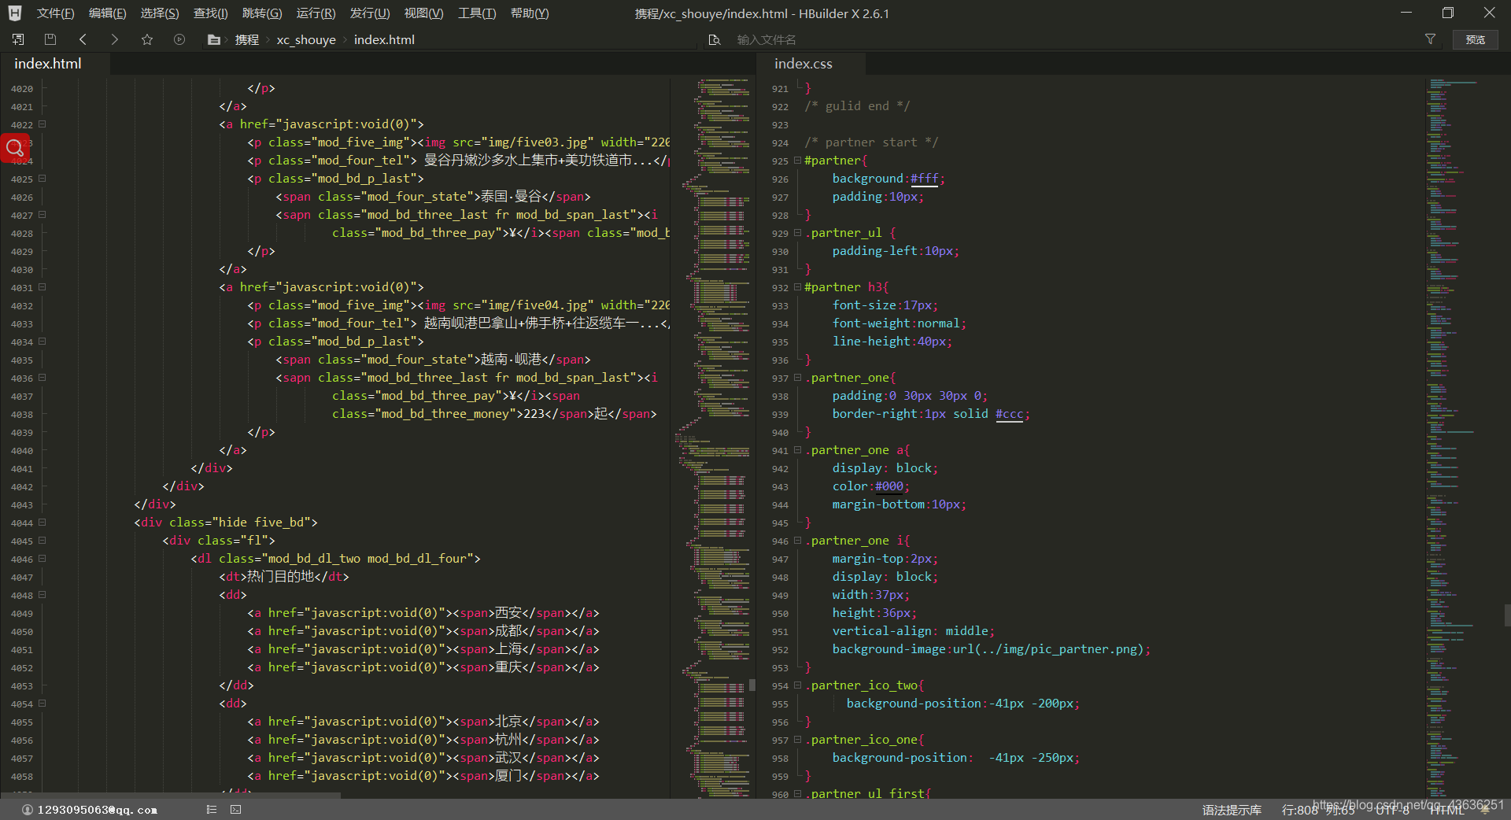1511x820 pixels.
Task: Click the index.css vertical scrollbar thumb
Action: point(1507,615)
